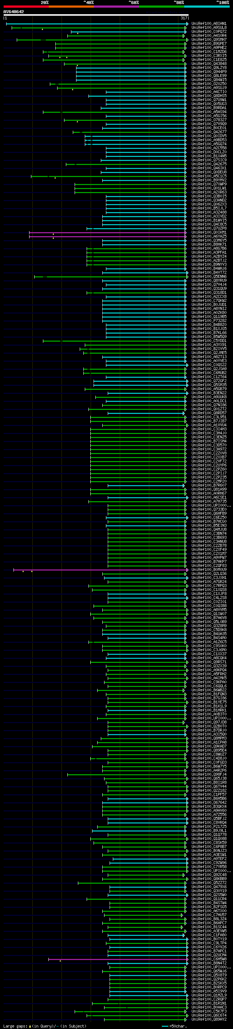Viewport: 233px width, 1029px height.
Task: Click the 317 query end position label
Action: [x=183, y=18]
